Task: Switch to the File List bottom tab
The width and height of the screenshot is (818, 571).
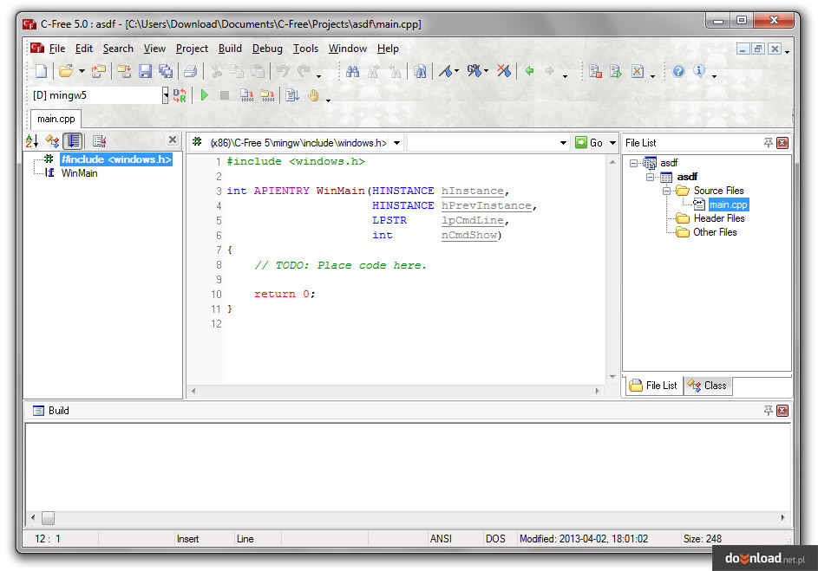Action: point(654,386)
